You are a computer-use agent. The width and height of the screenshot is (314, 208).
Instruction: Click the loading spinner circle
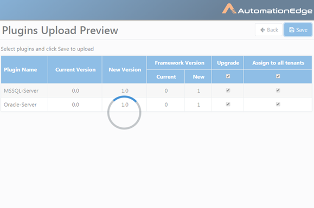coord(124,113)
